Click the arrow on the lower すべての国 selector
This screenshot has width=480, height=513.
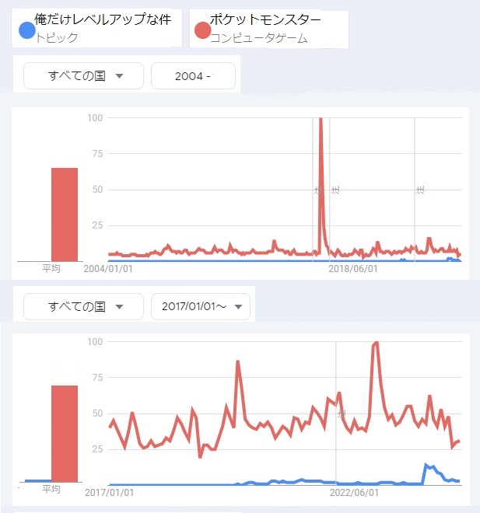(x=119, y=307)
